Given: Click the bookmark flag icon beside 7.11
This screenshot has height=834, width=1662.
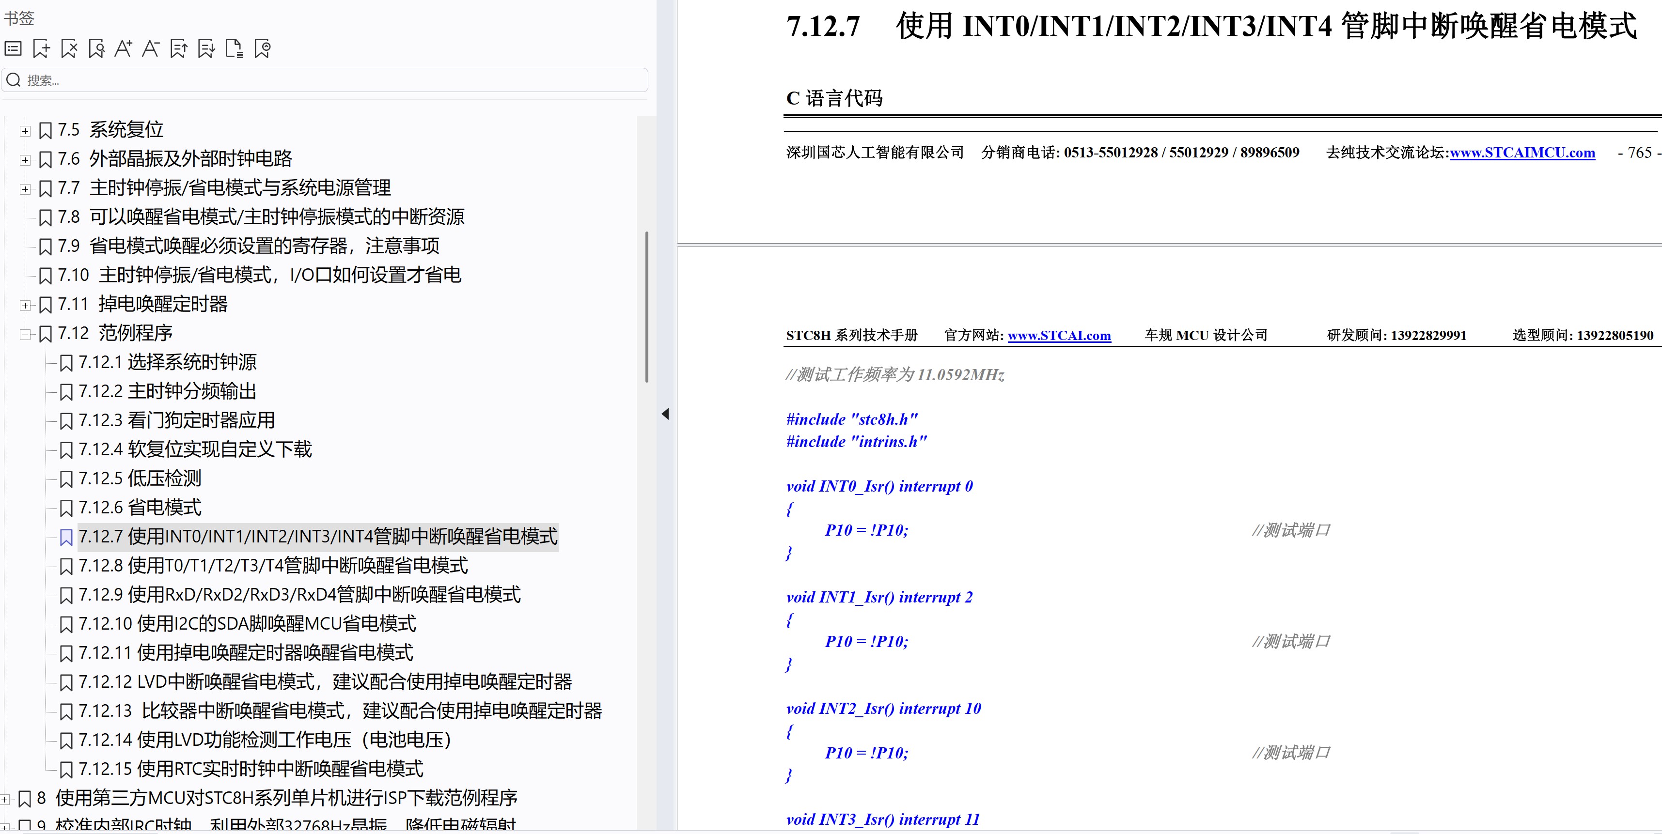Looking at the screenshot, I should [x=45, y=305].
